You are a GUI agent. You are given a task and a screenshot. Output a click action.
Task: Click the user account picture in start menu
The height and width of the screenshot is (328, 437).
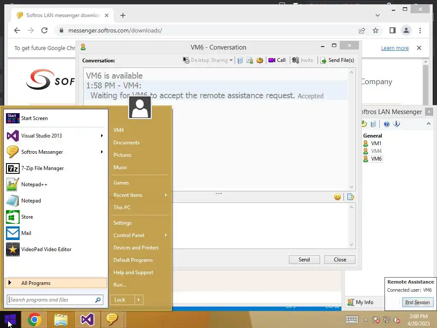(x=140, y=108)
